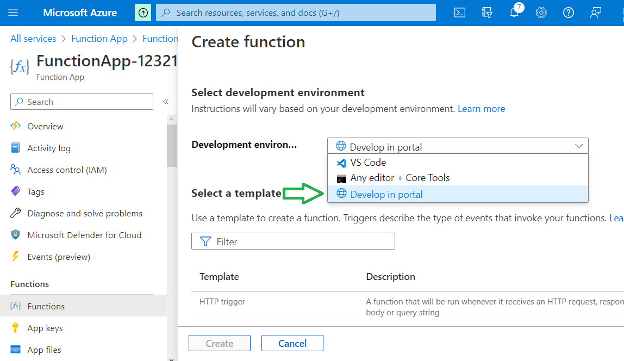Click the Create button
Viewport: 624px width, 361px height.
click(219, 343)
